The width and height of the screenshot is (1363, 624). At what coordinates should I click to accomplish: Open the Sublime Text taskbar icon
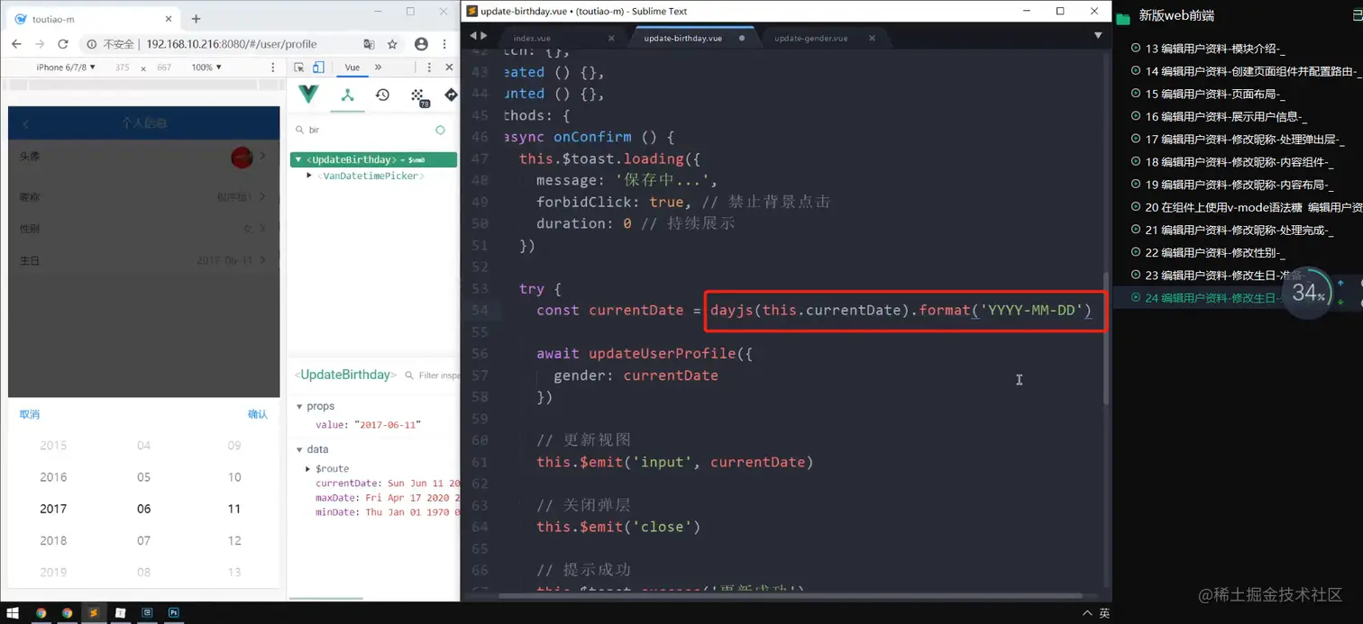(x=93, y=613)
